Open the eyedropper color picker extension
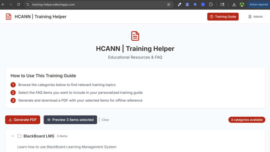Screen dimensions: 270x152 (x=179, y=4)
